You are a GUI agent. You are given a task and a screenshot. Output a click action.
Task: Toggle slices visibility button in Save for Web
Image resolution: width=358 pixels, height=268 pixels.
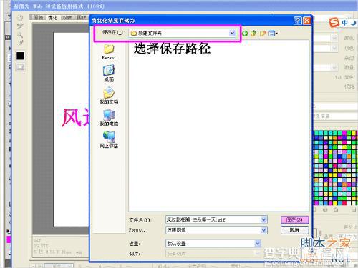(x=20, y=68)
